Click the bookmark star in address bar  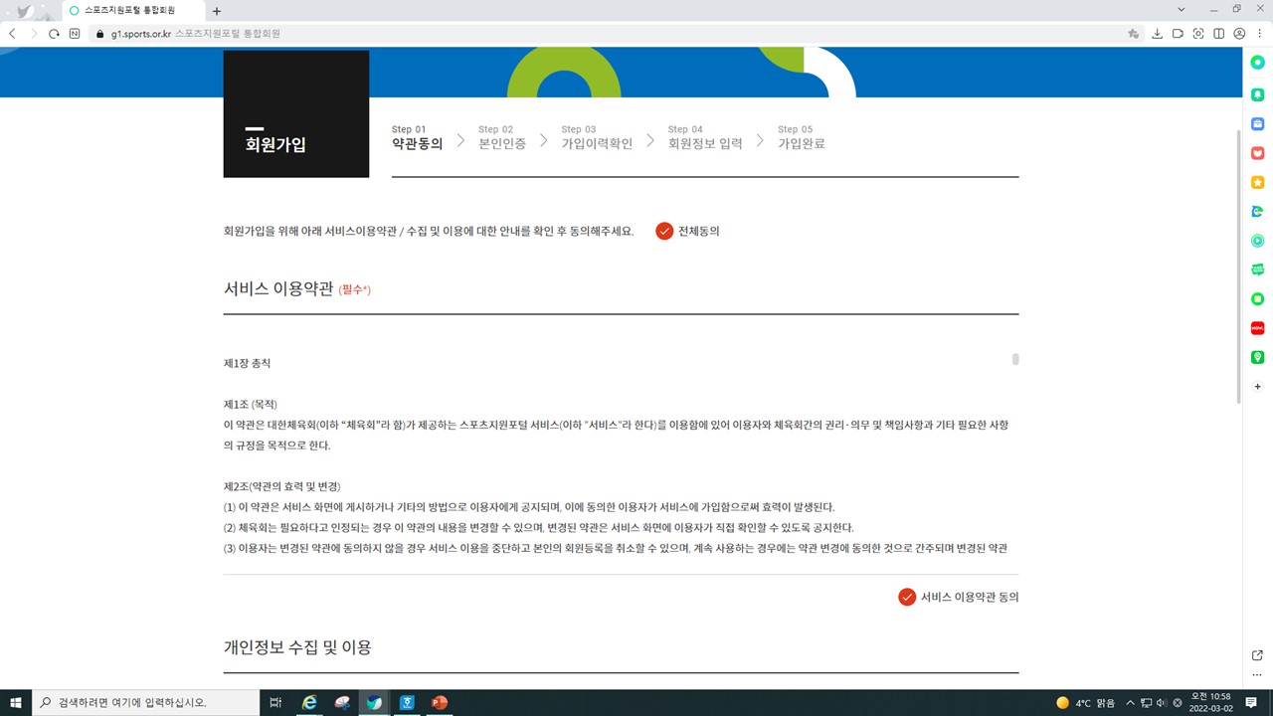pyautogui.click(x=1133, y=33)
